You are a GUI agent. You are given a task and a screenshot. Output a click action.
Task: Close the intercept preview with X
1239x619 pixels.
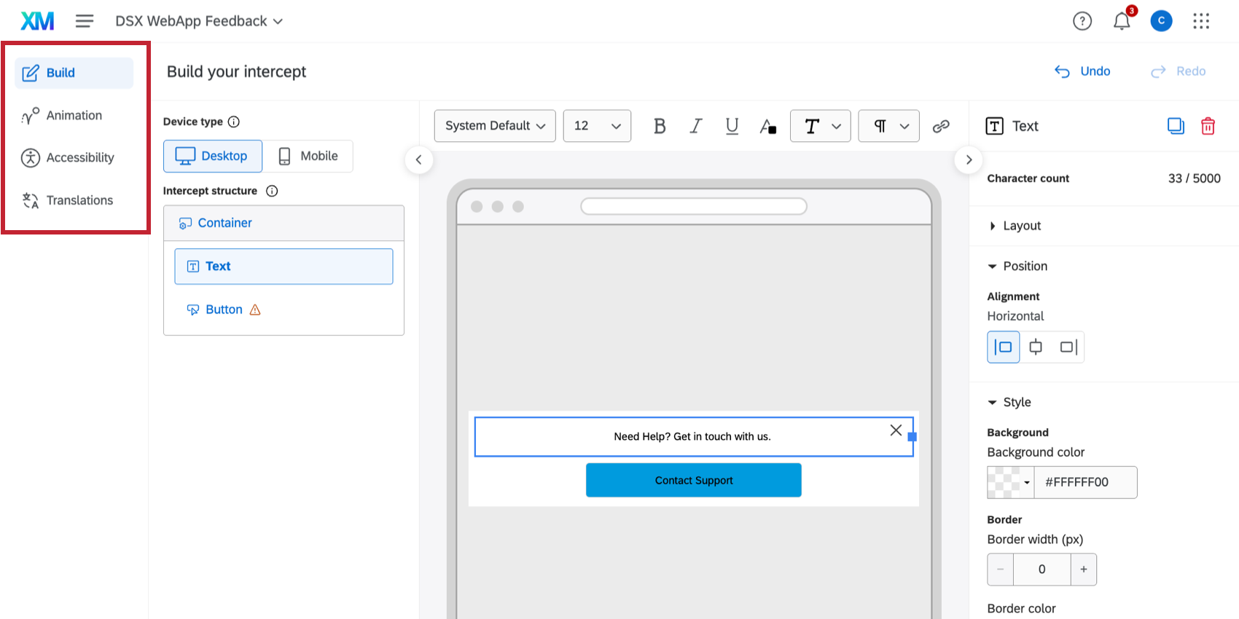[x=896, y=430]
